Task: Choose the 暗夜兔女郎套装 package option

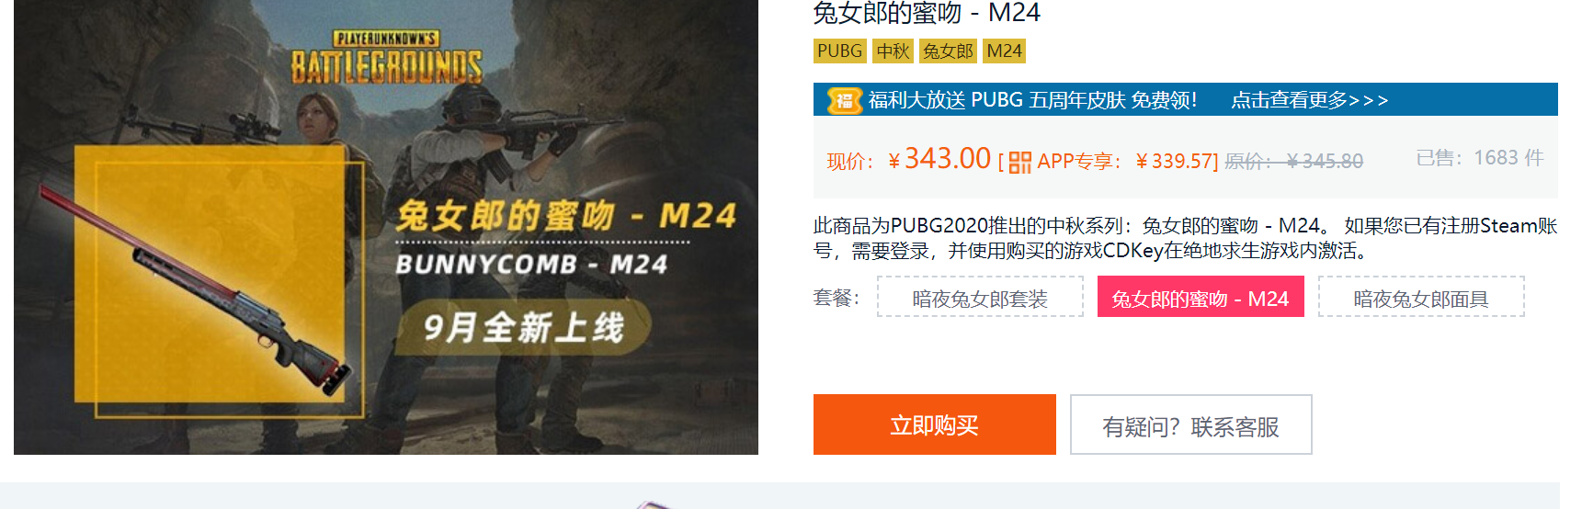Action: pos(980,297)
